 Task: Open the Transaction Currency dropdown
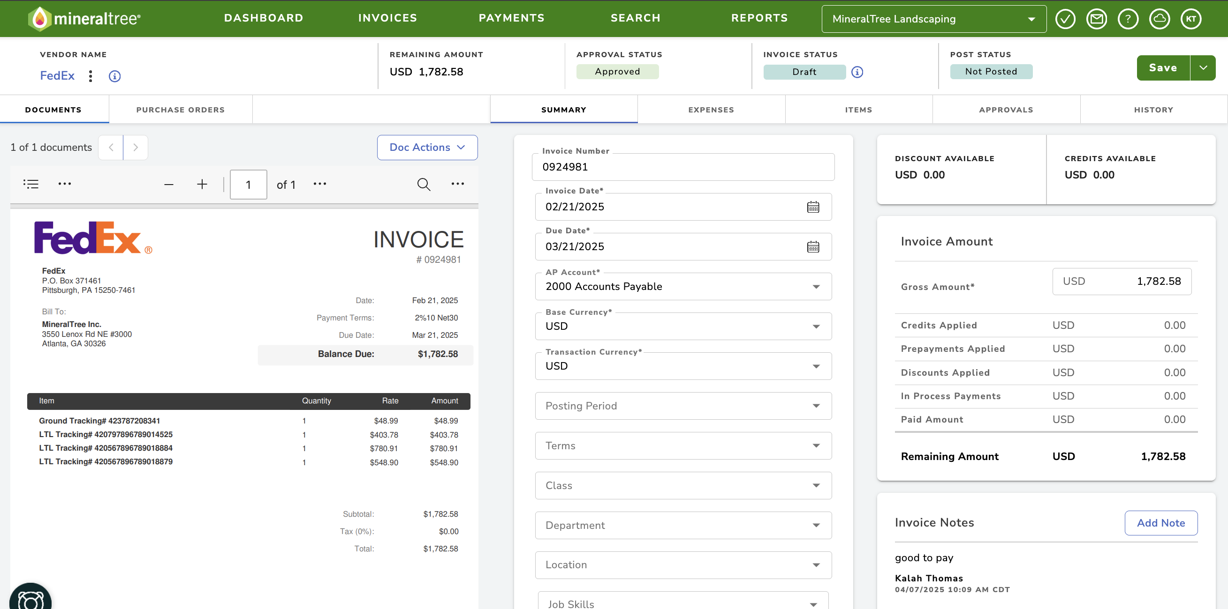coord(683,366)
